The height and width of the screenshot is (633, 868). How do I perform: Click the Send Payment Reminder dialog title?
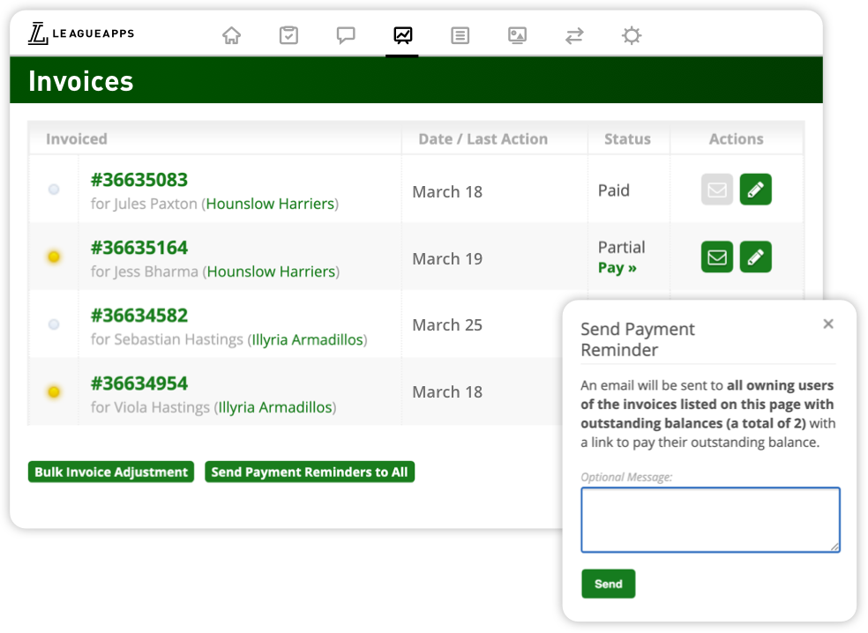[637, 339]
